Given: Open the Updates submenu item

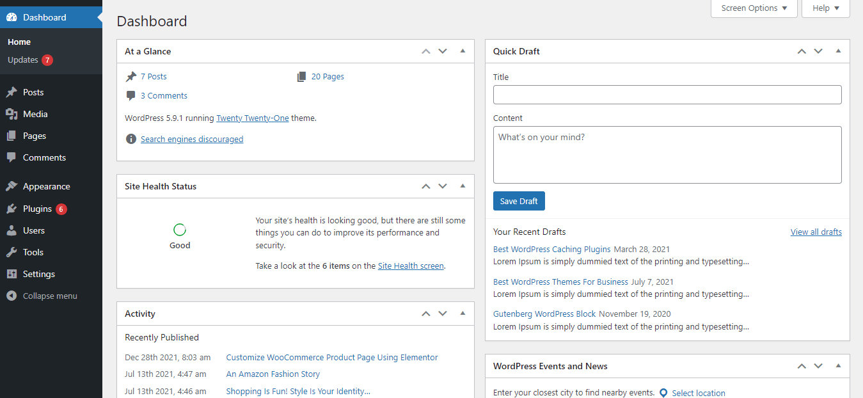Looking at the screenshot, I should pyautogui.click(x=23, y=60).
